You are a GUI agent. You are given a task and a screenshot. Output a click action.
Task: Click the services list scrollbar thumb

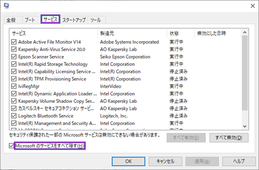click(x=245, y=73)
